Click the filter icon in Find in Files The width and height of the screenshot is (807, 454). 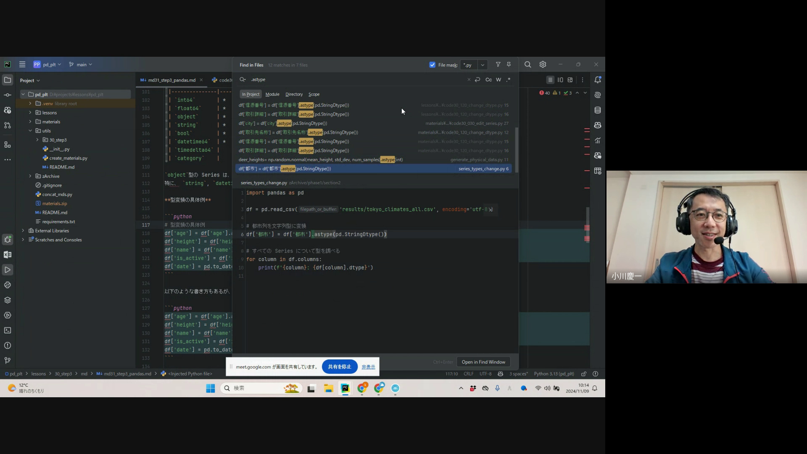(x=498, y=65)
